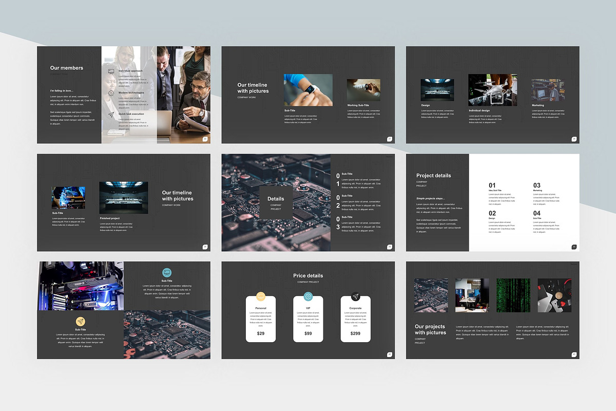Screen dimensions: 616x411
Task: Select the drone photo above Individual design
Action: pyautogui.click(x=493, y=90)
